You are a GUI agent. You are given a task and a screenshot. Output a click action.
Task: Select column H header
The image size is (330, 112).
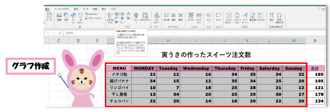[x=168, y=41]
